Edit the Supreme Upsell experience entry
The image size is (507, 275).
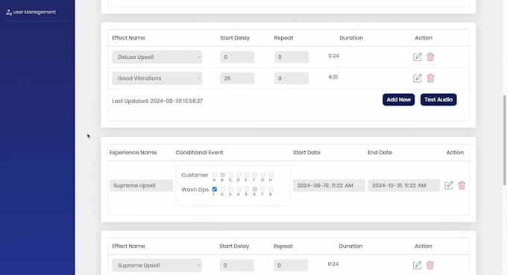click(449, 186)
